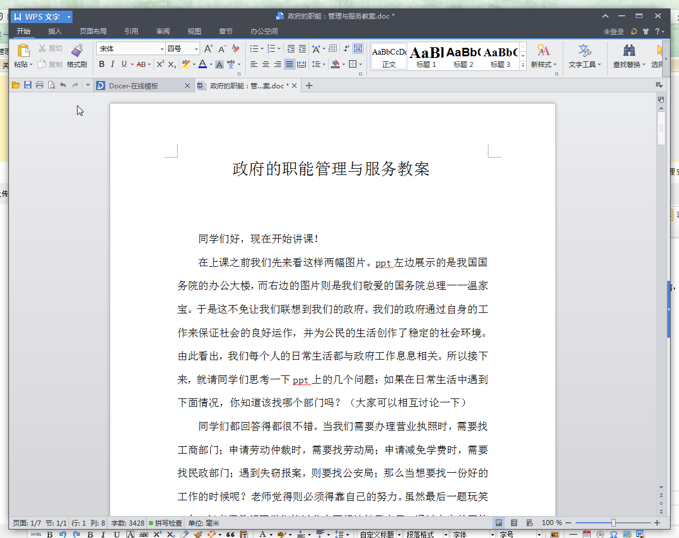Screen dimensions: 679x538
Task: Click the Copy (复制) button
Action: tap(50, 64)
